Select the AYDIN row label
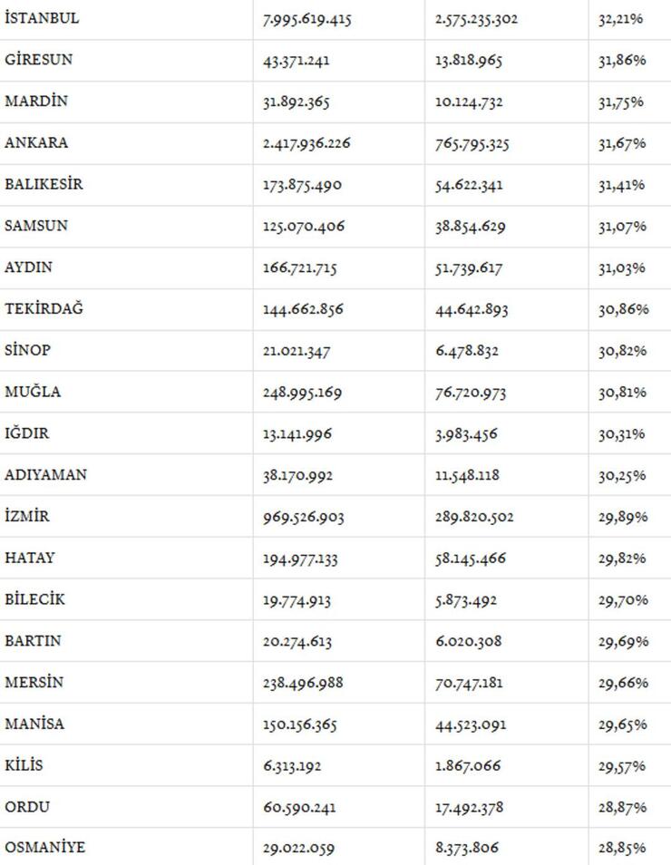Image resolution: width=671 pixels, height=865 pixels. 28,267
